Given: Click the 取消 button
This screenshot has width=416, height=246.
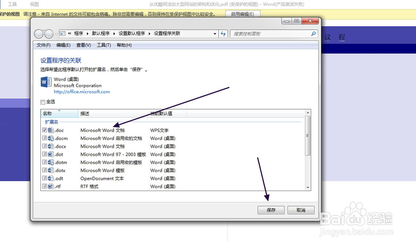Looking at the screenshot, I should coord(301,210).
